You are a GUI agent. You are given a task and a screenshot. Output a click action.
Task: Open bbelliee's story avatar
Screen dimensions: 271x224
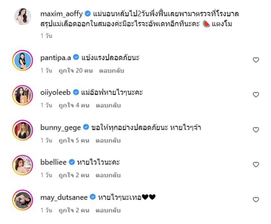[23, 165]
